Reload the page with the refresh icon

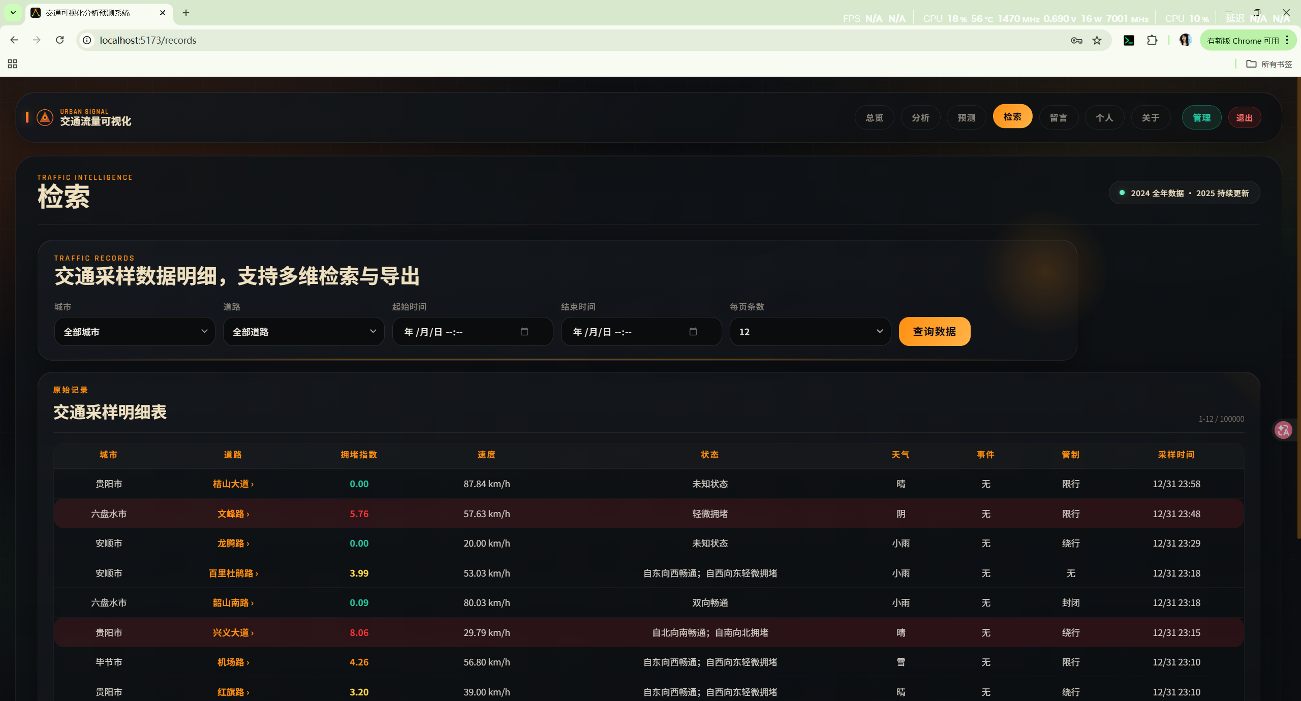[60, 40]
